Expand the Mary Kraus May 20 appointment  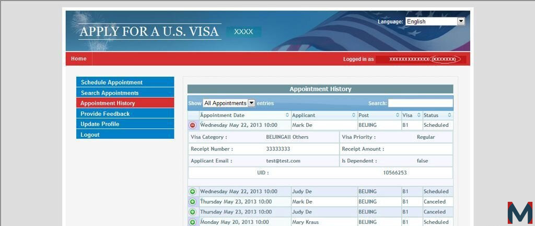[192, 222]
